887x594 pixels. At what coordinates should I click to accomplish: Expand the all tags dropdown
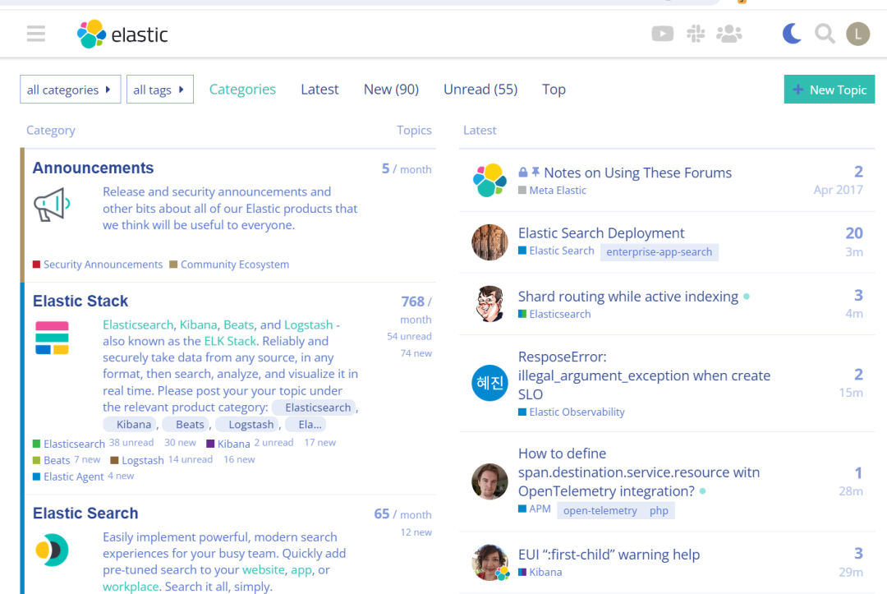[160, 90]
